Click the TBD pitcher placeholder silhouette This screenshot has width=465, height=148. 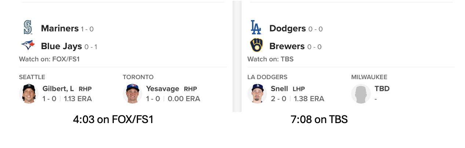[x=361, y=93]
